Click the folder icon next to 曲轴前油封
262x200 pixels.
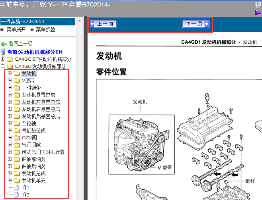(x=17, y=160)
